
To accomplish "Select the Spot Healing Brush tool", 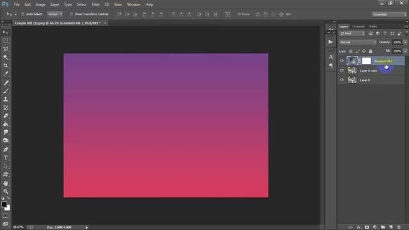I will (6, 83).
